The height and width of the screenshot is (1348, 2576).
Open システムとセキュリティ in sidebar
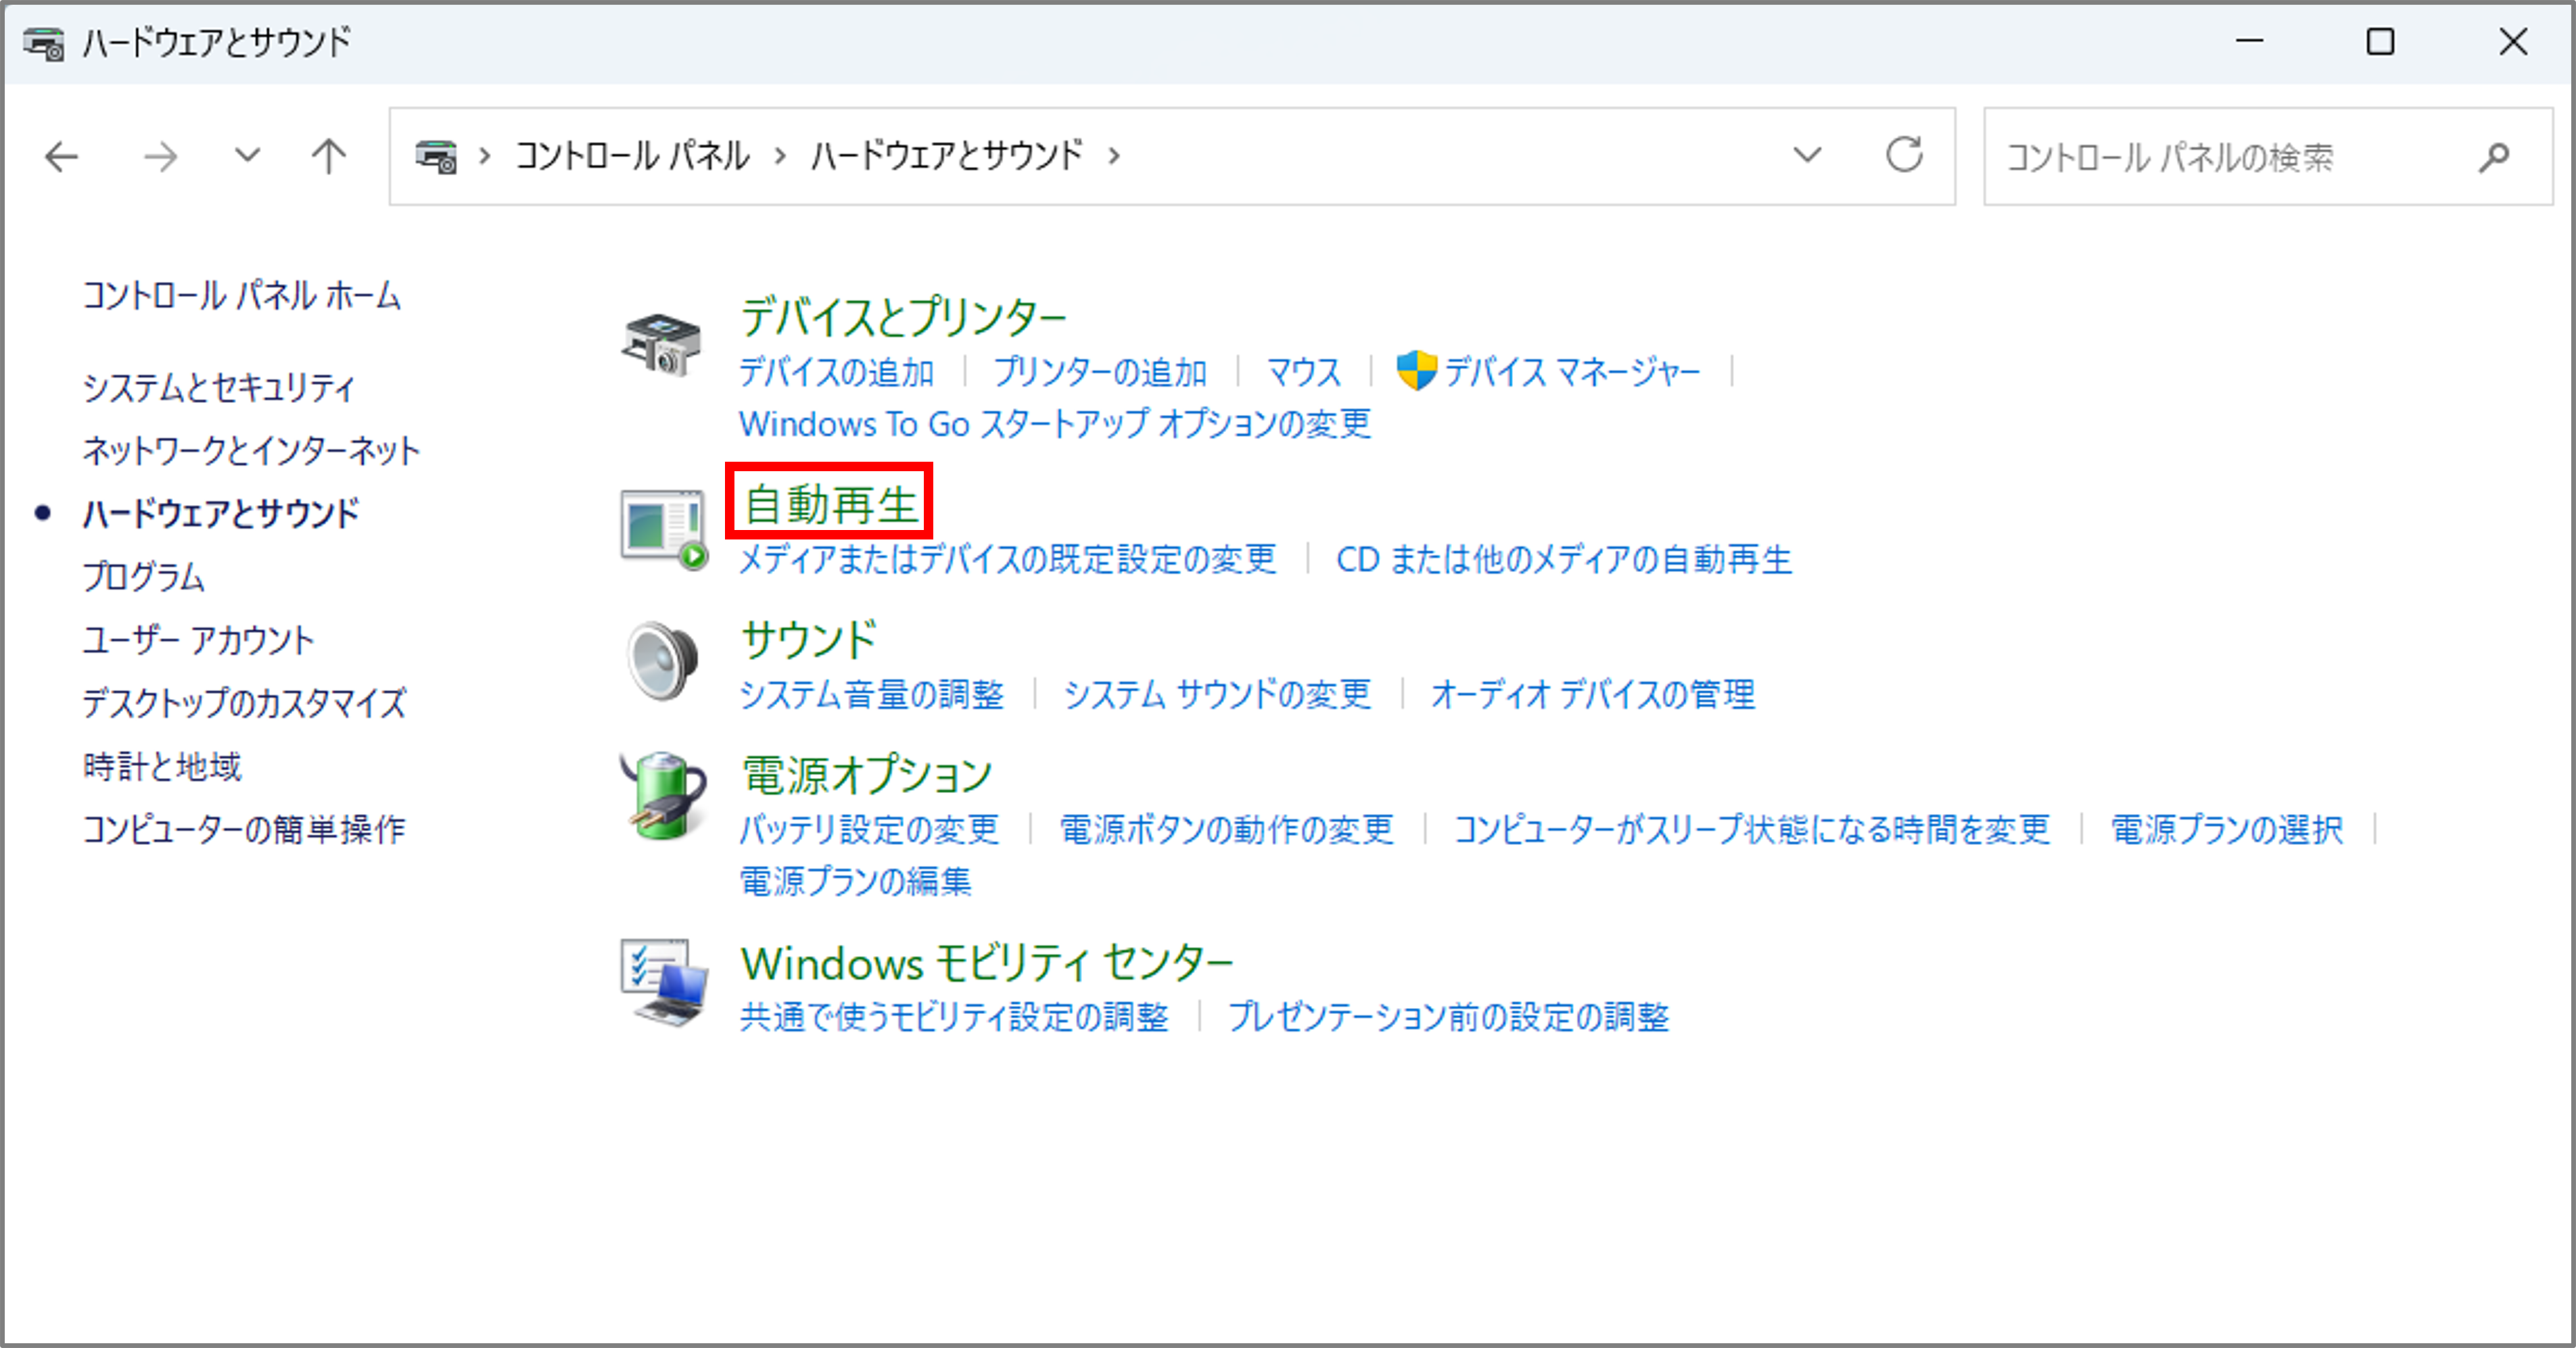tap(219, 388)
